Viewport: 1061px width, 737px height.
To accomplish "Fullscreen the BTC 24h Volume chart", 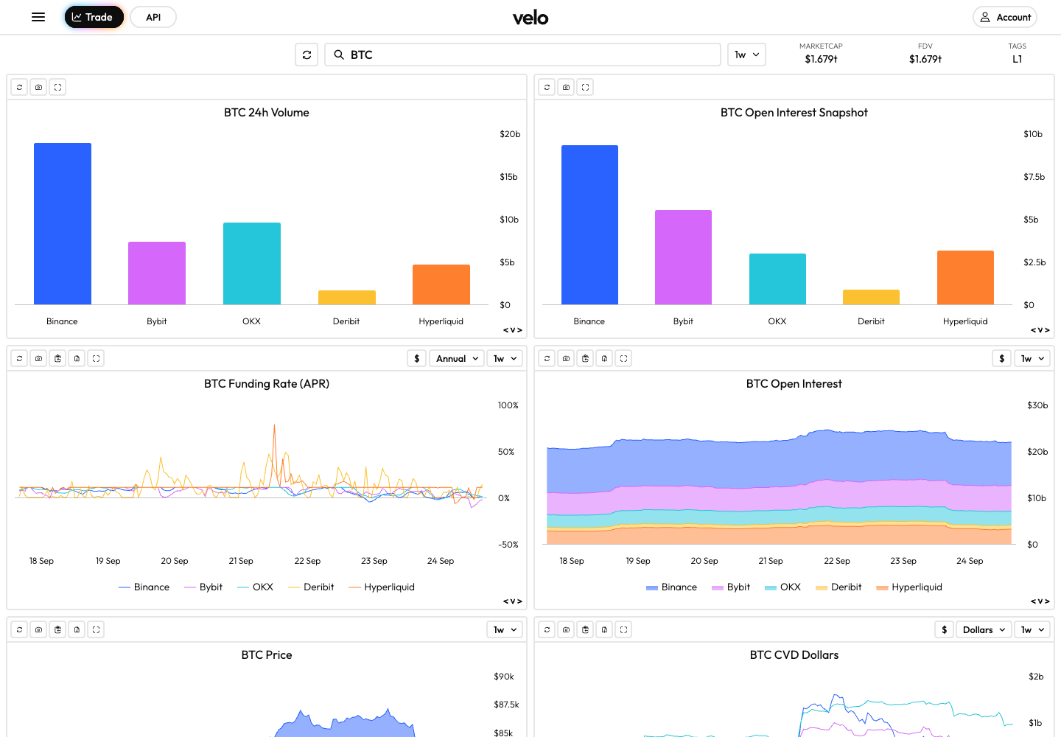I will tap(58, 87).
